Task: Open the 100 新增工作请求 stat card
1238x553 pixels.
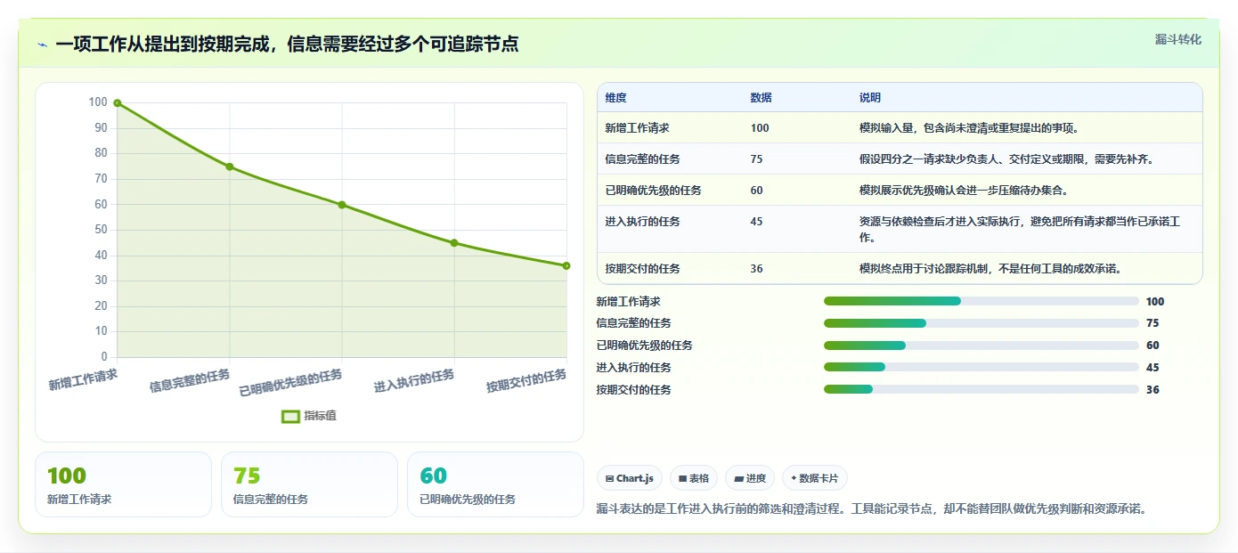Action: (123, 484)
